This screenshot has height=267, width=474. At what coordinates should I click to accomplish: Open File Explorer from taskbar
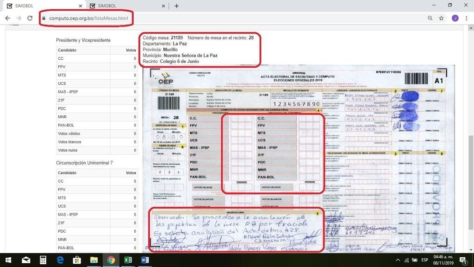coord(94,260)
